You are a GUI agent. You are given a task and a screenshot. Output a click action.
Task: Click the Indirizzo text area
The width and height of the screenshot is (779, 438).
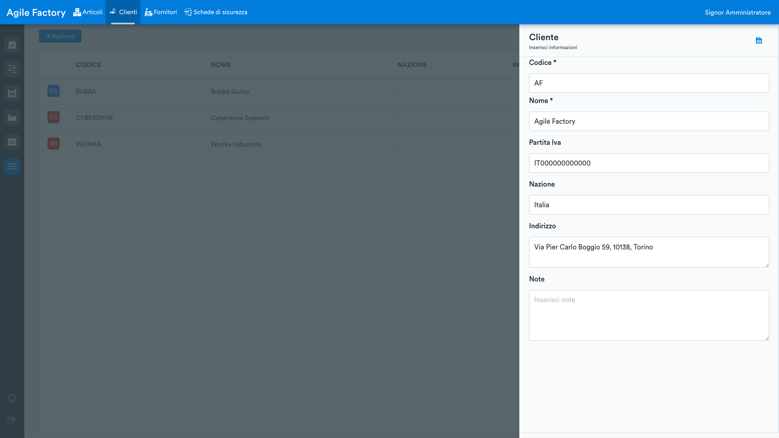point(649,252)
